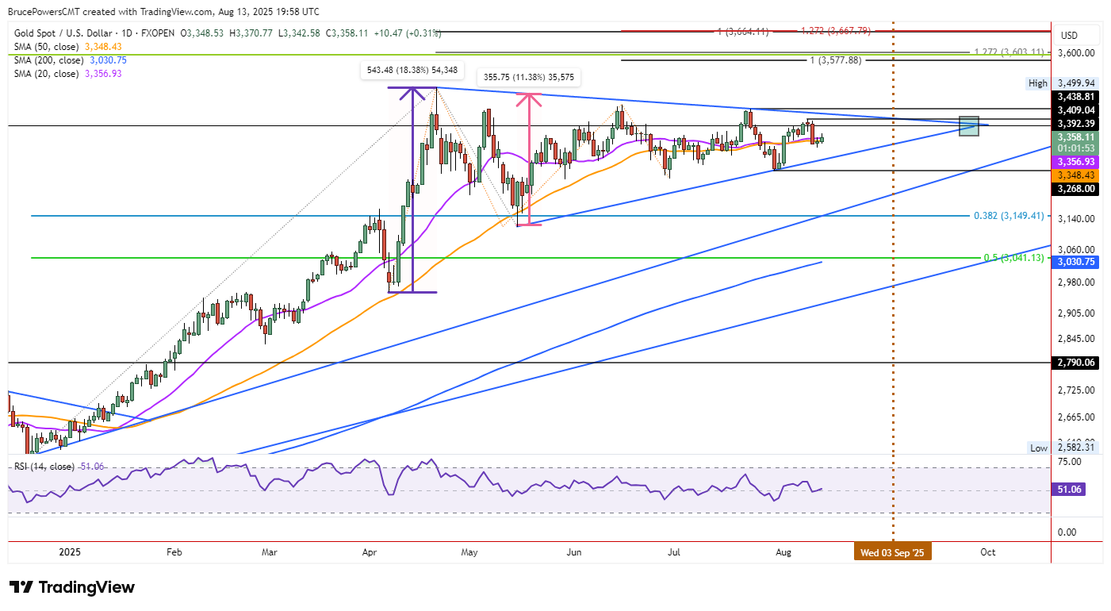This screenshot has height=611, width=1111.
Task: Click the 3,438.81 black price label
Action: point(1077,96)
